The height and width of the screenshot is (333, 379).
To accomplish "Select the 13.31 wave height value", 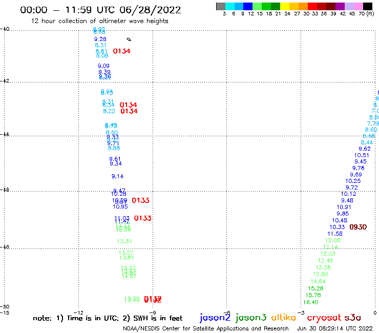I will pos(124,241).
